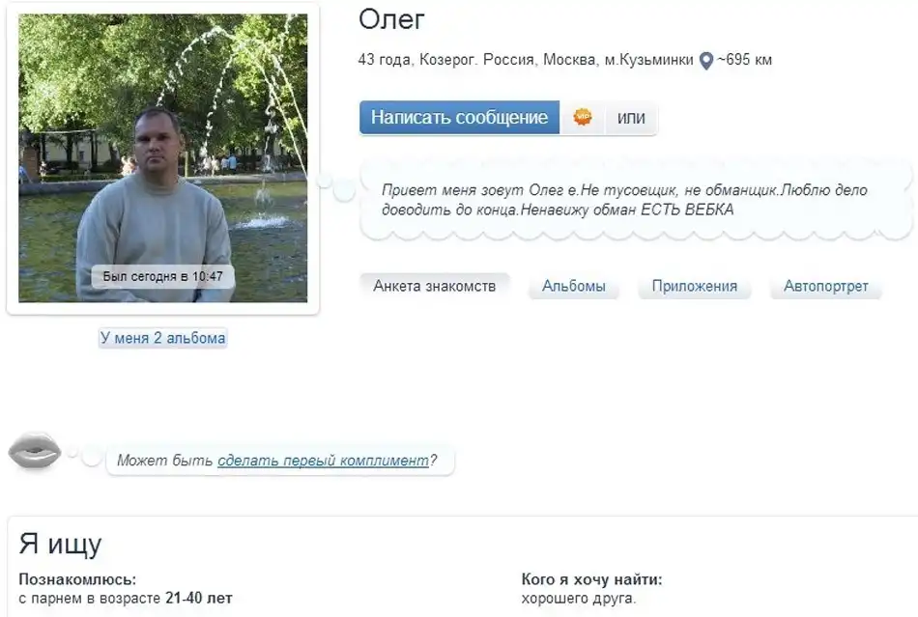The height and width of the screenshot is (617, 918).
Task: Switch to the Альбомы tab
Action: tap(573, 286)
